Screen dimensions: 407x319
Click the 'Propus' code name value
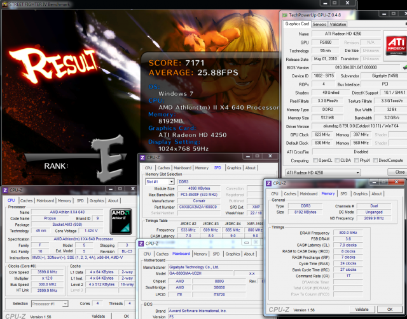coord(50,218)
